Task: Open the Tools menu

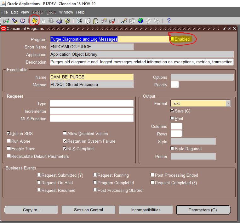Action: click(51, 12)
